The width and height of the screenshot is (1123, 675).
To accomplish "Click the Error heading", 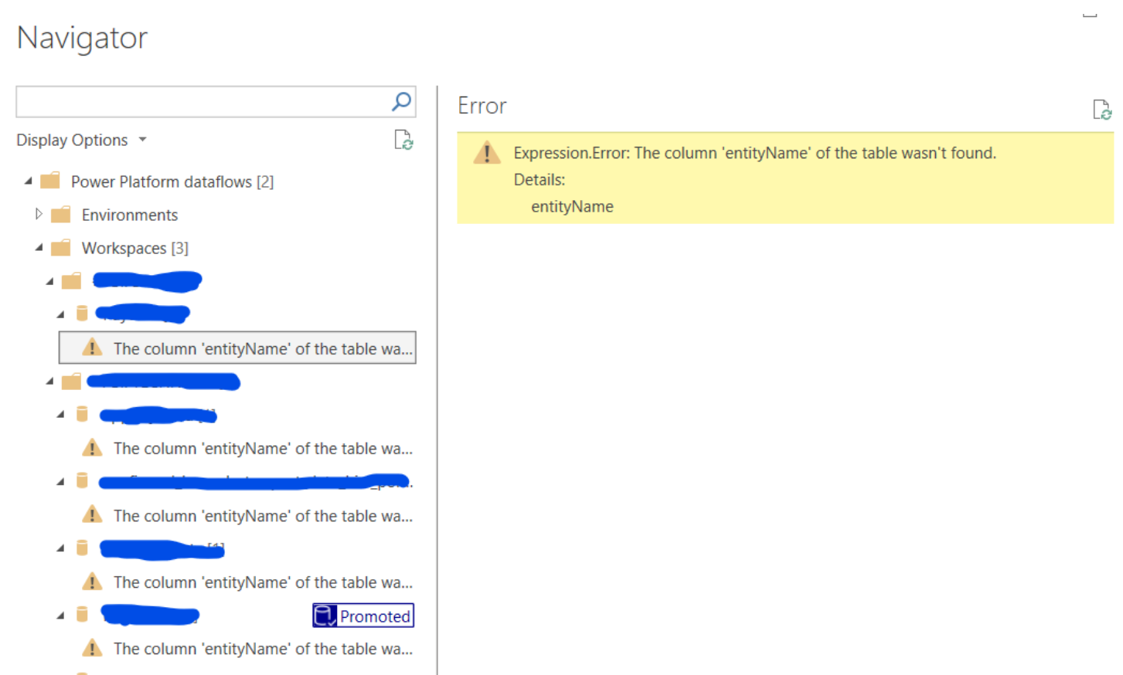I will click(482, 106).
